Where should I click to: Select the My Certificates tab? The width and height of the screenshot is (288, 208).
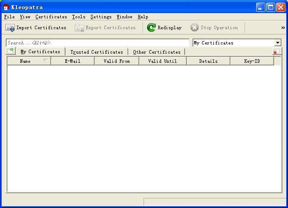pyautogui.click(x=40, y=51)
